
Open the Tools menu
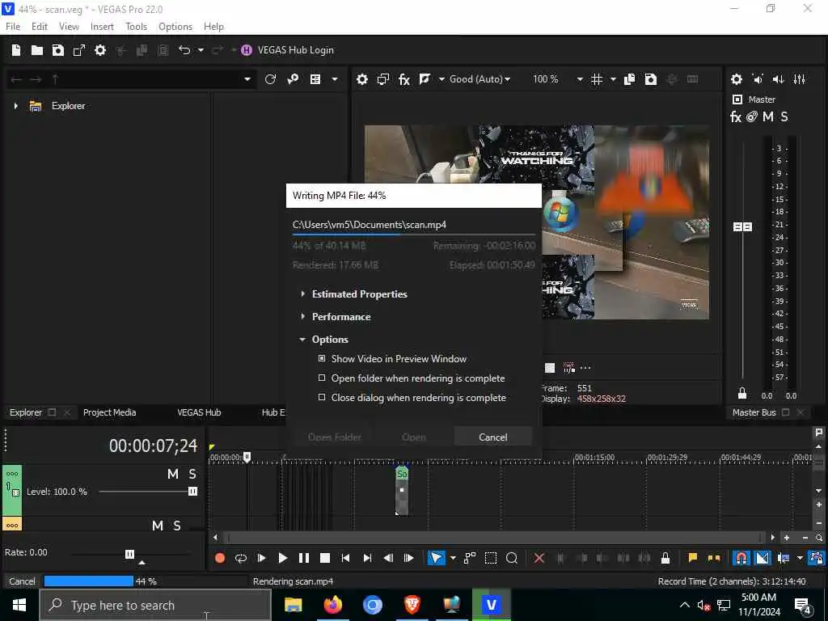click(x=136, y=27)
